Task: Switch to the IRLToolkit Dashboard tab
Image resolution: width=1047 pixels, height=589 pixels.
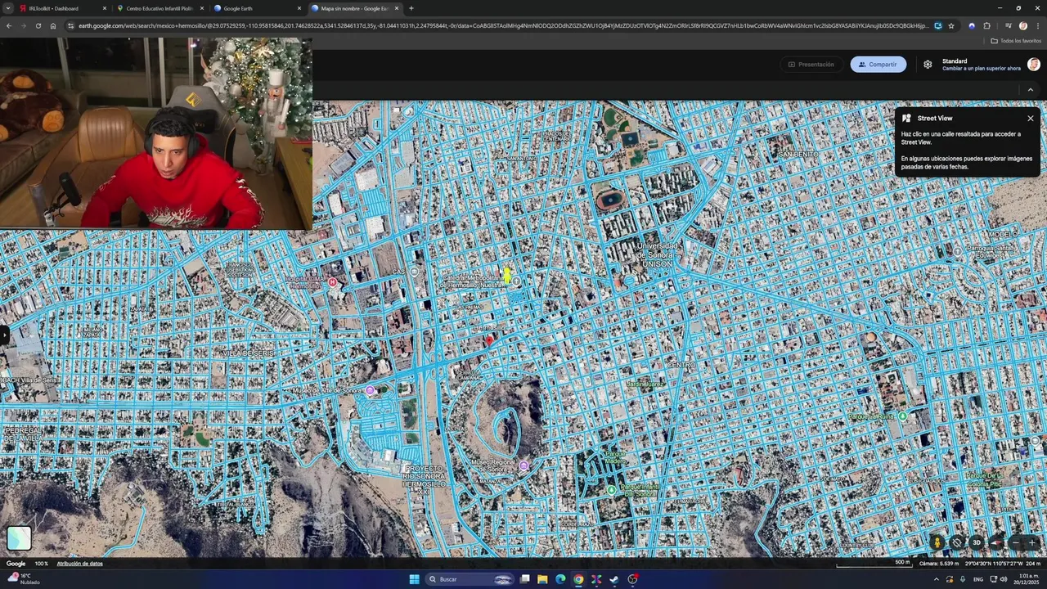Action: pos(62,8)
